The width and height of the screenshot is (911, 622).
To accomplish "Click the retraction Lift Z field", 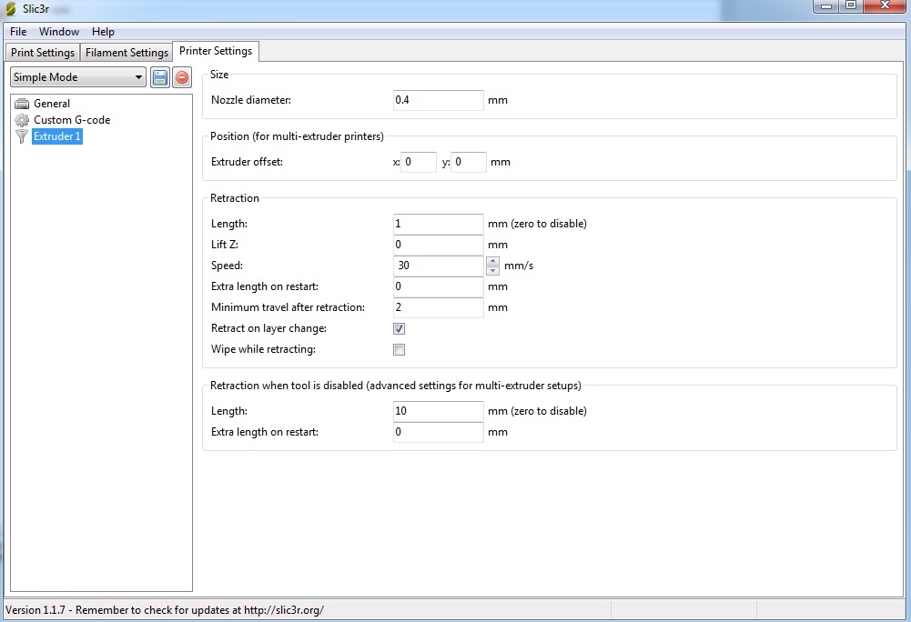I will coord(438,245).
